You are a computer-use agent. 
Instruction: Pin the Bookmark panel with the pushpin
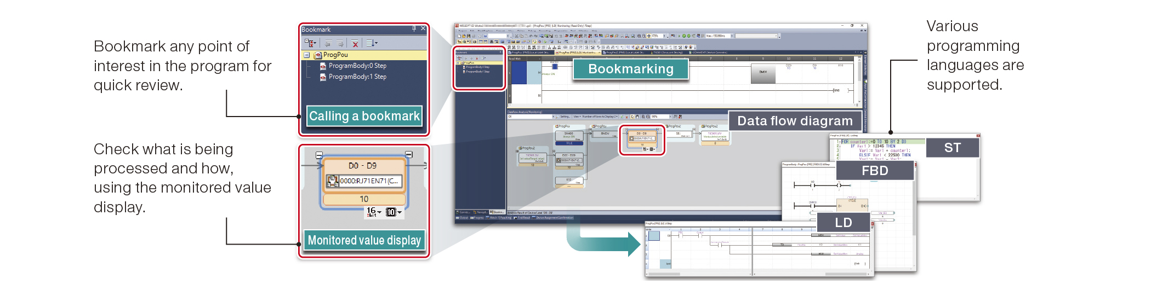click(x=414, y=29)
